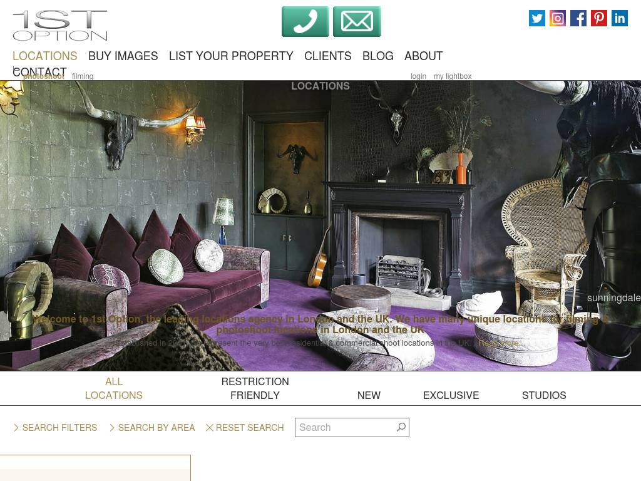The image size is (641, 481).
Task: Switch to the Exclusive locations tab
Action: coord(451,395)
